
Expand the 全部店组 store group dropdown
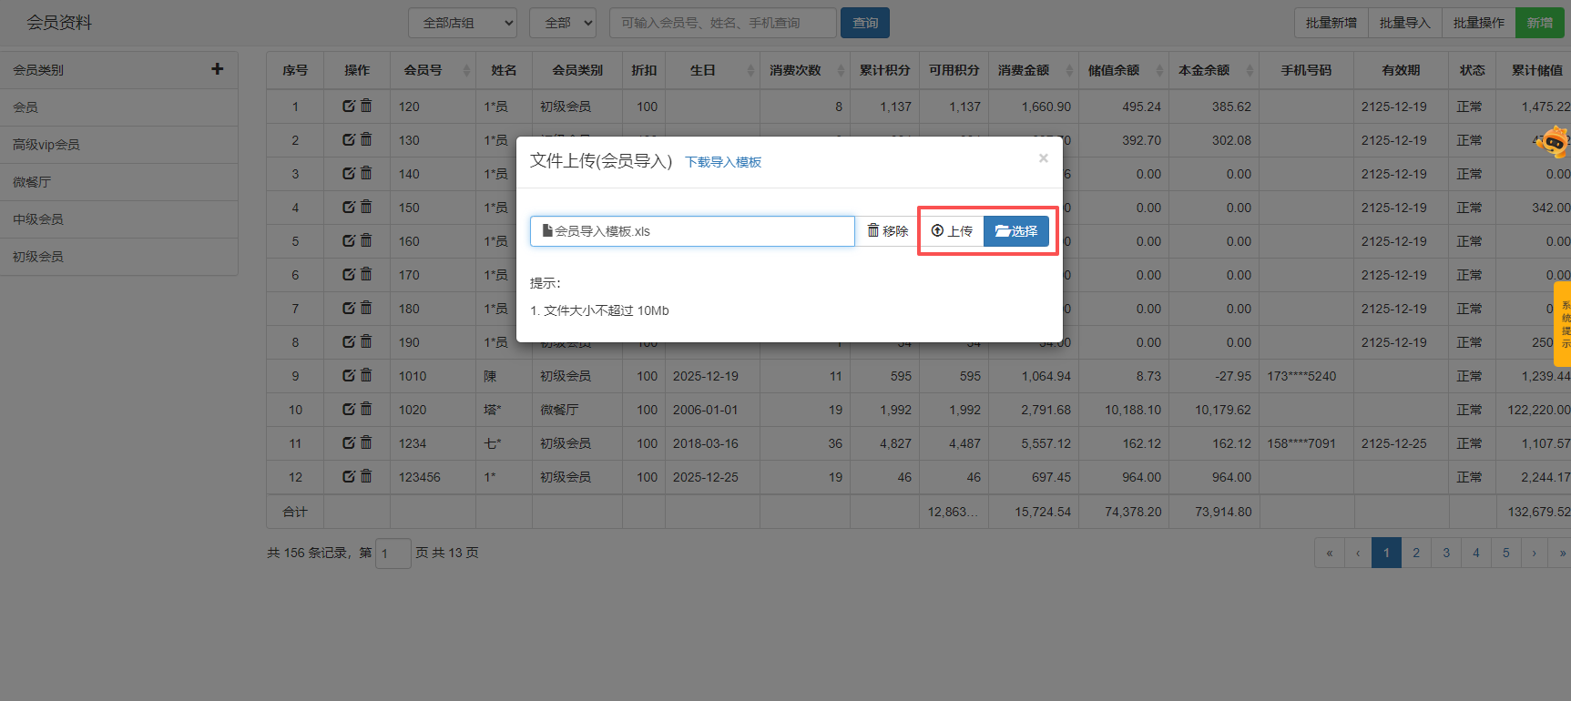[463, 23]
